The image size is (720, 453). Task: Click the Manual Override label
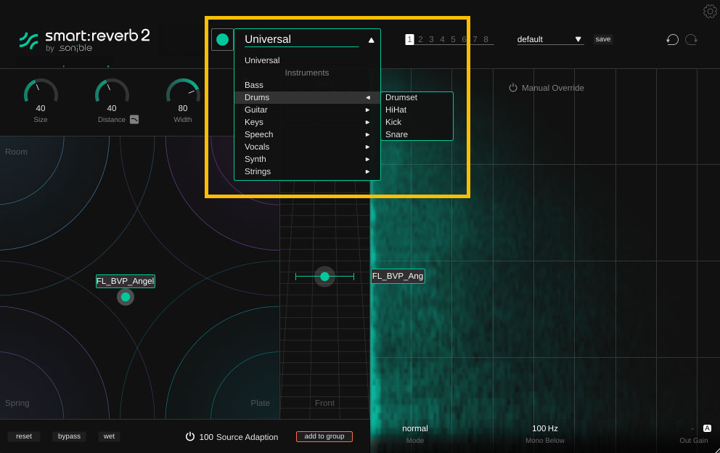tap(553, 88)
